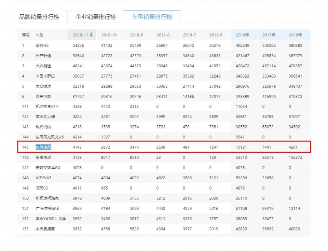Open the WEYVV5 model link
This screenshot has width=328, height=251.
tap(43, 178)
